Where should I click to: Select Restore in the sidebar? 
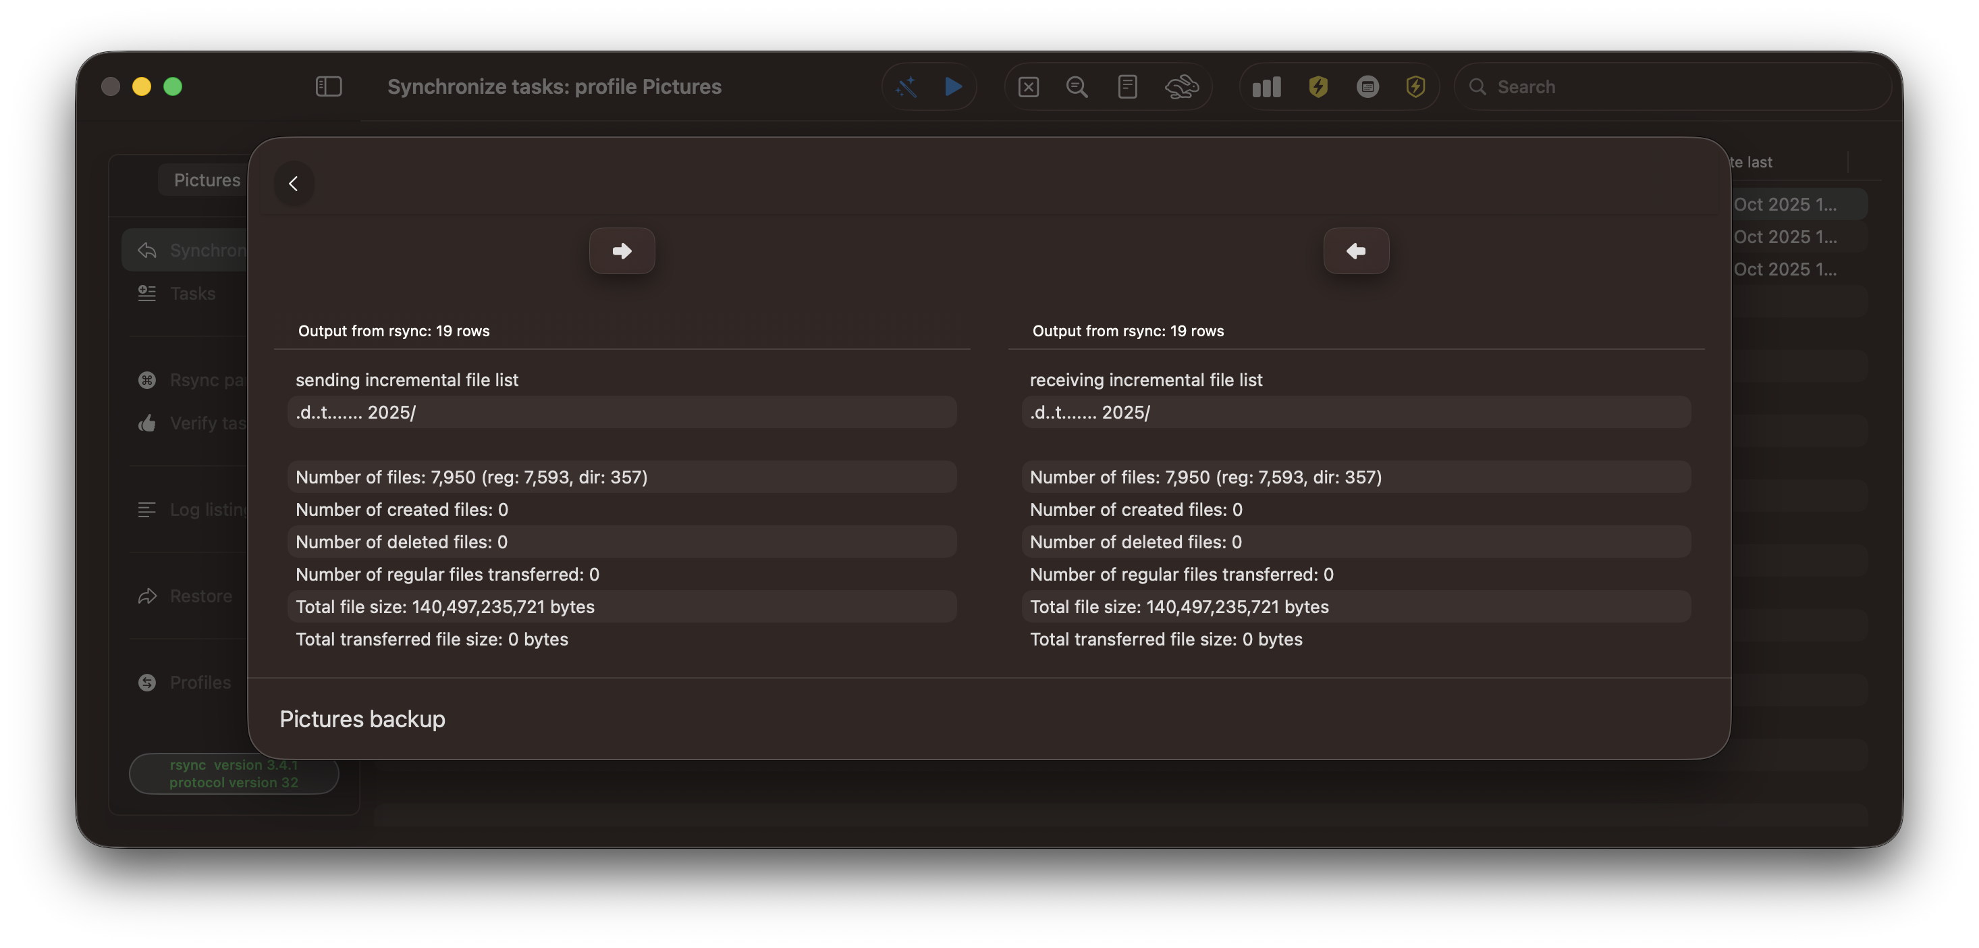coord(200,596)
